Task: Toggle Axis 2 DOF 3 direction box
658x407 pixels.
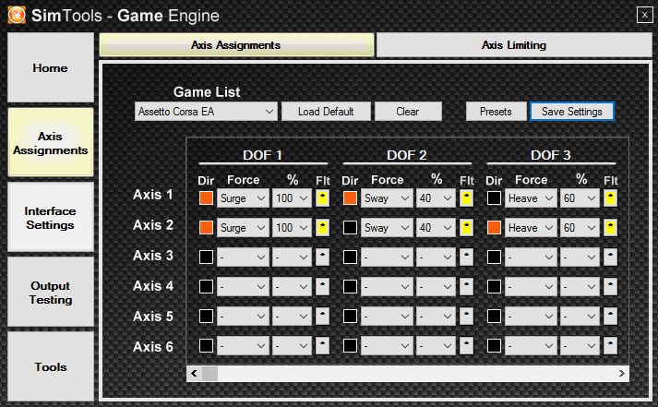Action: coord(494,227)
